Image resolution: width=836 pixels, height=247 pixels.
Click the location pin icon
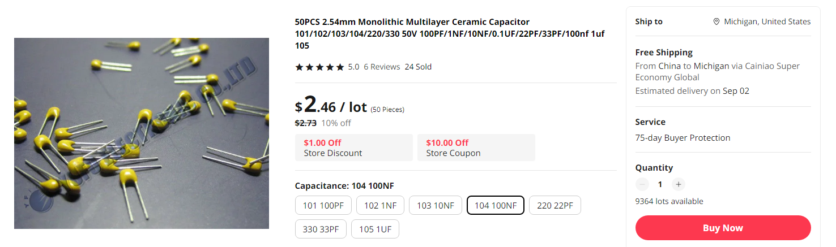tap(716, 21)
